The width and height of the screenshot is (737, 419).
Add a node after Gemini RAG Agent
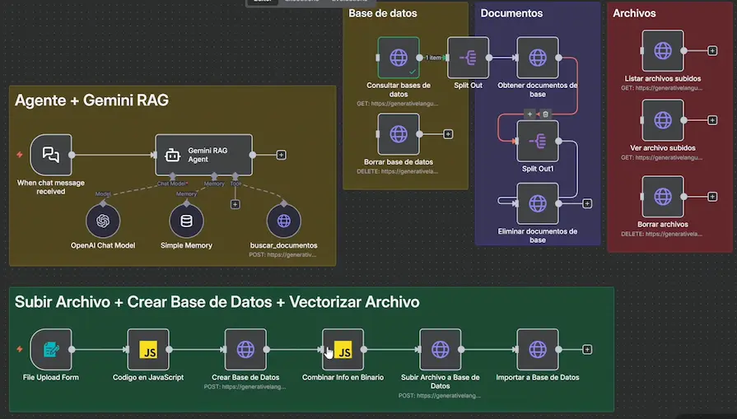coord(282,155)
